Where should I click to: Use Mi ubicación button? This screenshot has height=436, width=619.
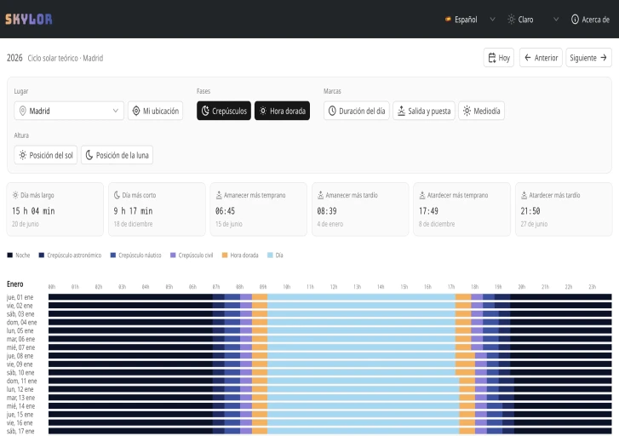coord(155,111)
